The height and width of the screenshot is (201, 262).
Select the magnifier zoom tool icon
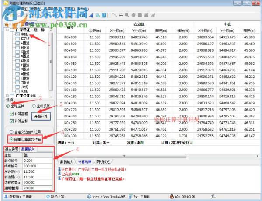[127, 15]
